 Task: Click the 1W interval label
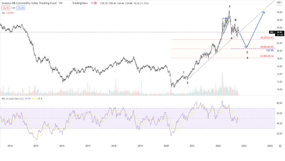tap(60, 3)
